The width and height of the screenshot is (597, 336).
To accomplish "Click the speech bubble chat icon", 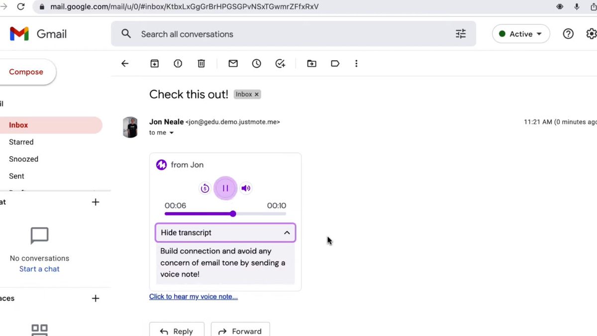I will pos(40,236).
